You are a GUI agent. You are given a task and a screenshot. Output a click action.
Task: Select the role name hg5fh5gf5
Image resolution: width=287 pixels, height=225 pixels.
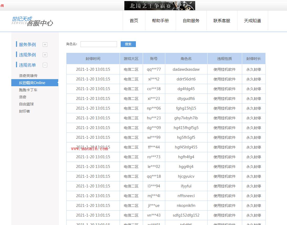(186, 137)
